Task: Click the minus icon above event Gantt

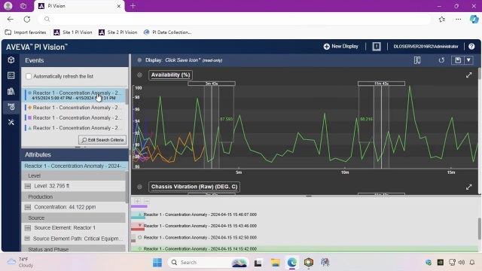Action: click(x=147, y=201)
